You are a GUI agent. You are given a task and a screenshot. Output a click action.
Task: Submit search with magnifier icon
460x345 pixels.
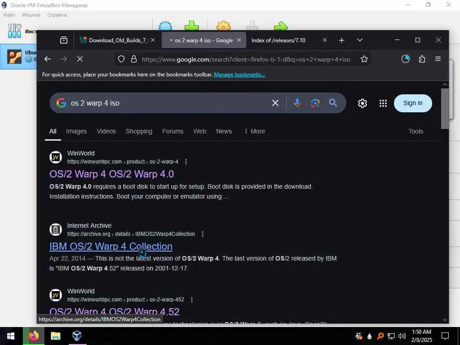click(x=333, y=103)
